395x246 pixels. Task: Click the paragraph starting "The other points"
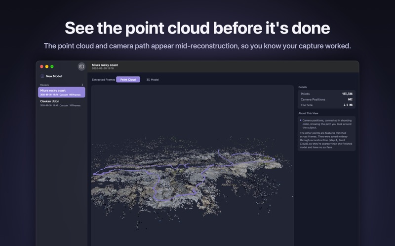326,140
